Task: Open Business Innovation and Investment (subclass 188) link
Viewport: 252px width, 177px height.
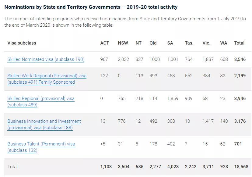Action: pos(44,121)
